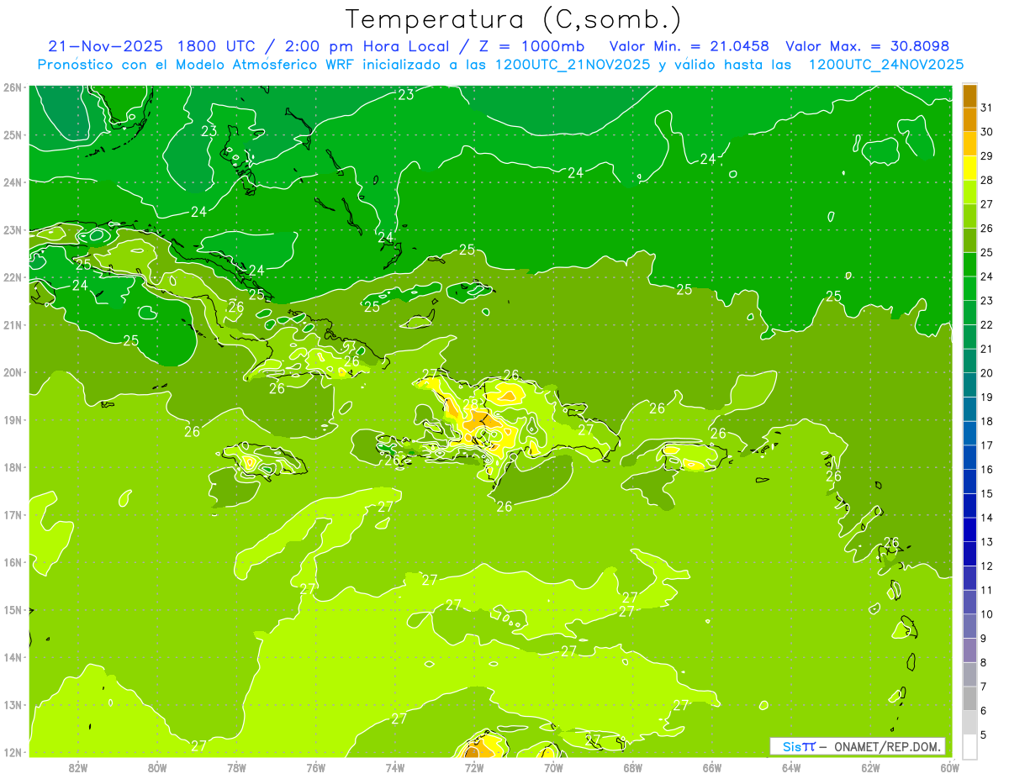Click the longitude axis label 72W

[474, 767]
